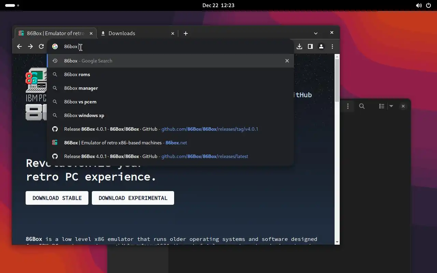Select the 86box Google Search suggestion
This screenshot has width=437, height=273.
click(x=170, y=61)
